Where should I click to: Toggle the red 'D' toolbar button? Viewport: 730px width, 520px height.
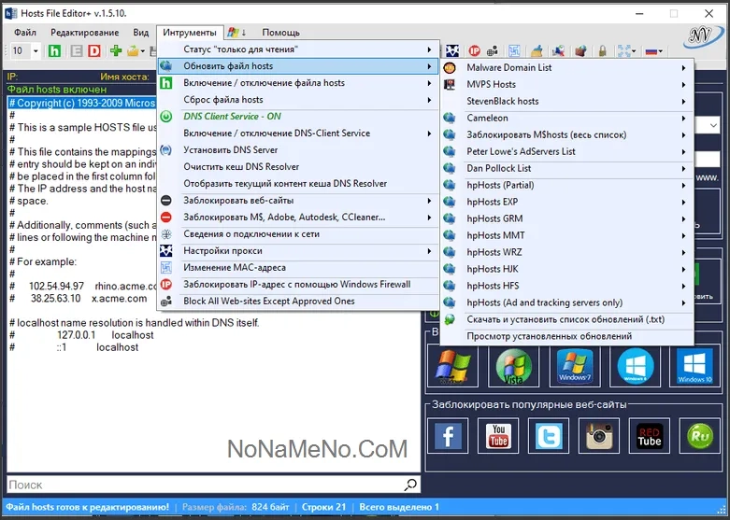pyautogui.click(x=94, y=50)
